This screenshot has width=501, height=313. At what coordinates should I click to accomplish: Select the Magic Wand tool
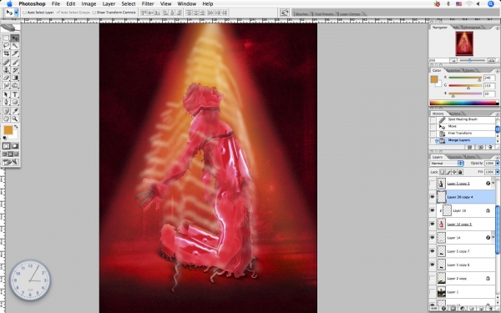[15, 46]
